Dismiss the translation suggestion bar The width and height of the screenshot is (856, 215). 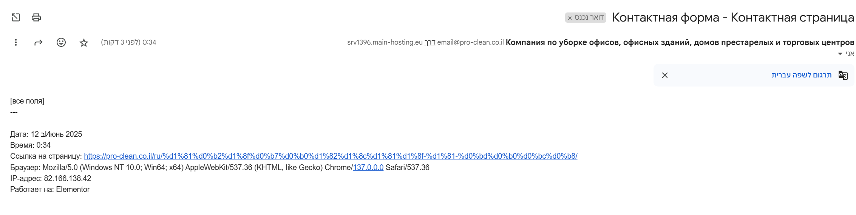[x=665, y=75]
